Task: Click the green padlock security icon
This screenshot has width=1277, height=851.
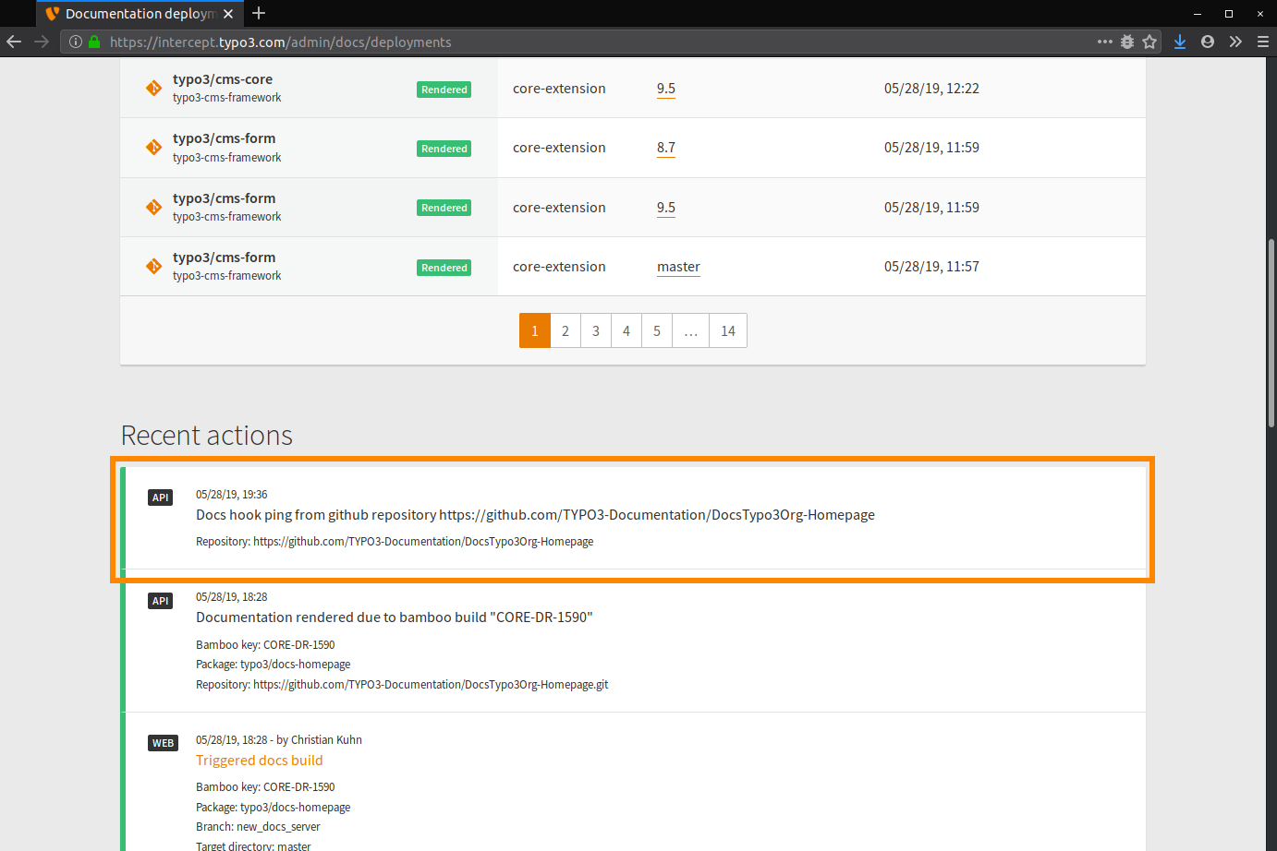Action: (94, 42)
